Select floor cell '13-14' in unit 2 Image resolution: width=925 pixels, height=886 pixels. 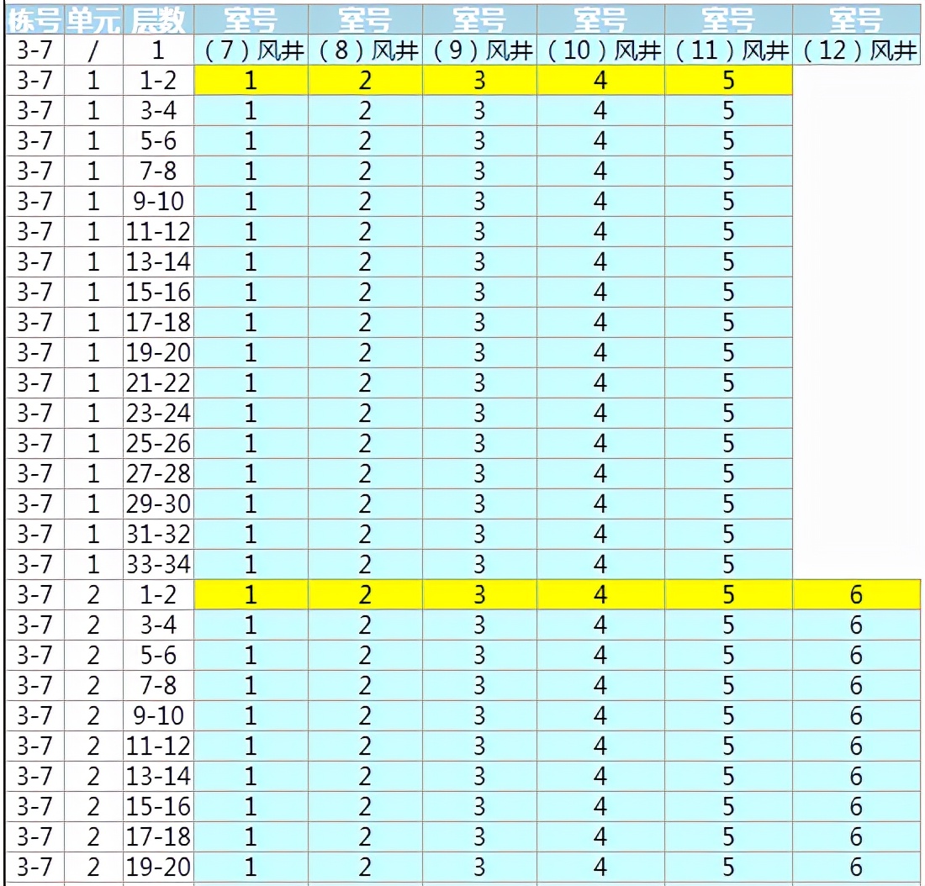(x=158, y=776)
